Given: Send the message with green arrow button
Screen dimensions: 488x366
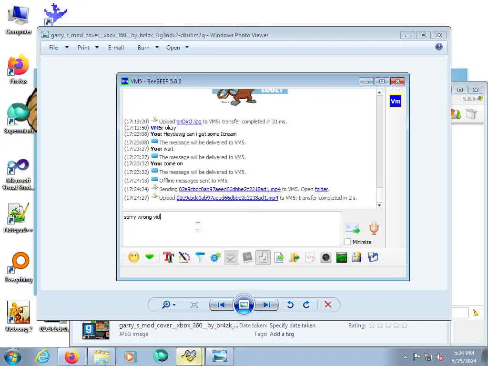Looking at the screenshot, I should click(x=353, y=228).
